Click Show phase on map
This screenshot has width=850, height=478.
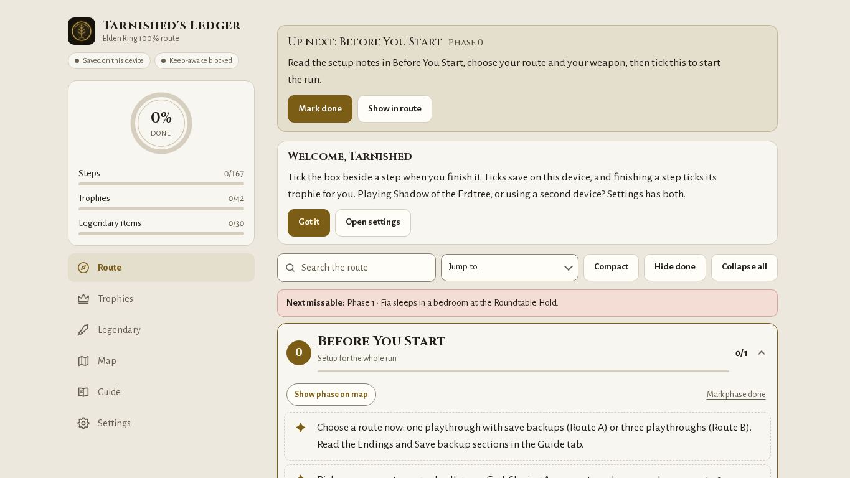click(331, 395)
